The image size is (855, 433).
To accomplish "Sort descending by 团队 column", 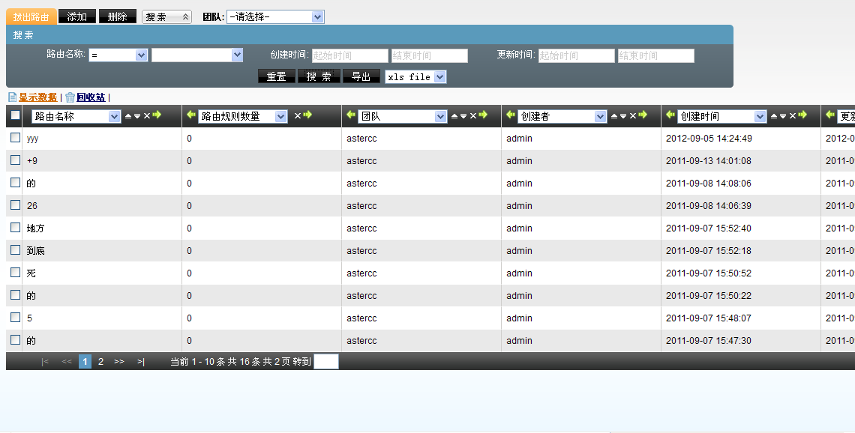I will click(x=463, y=116).
